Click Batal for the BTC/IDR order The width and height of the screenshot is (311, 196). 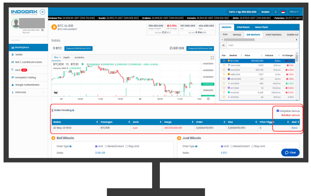pos(294,128)
